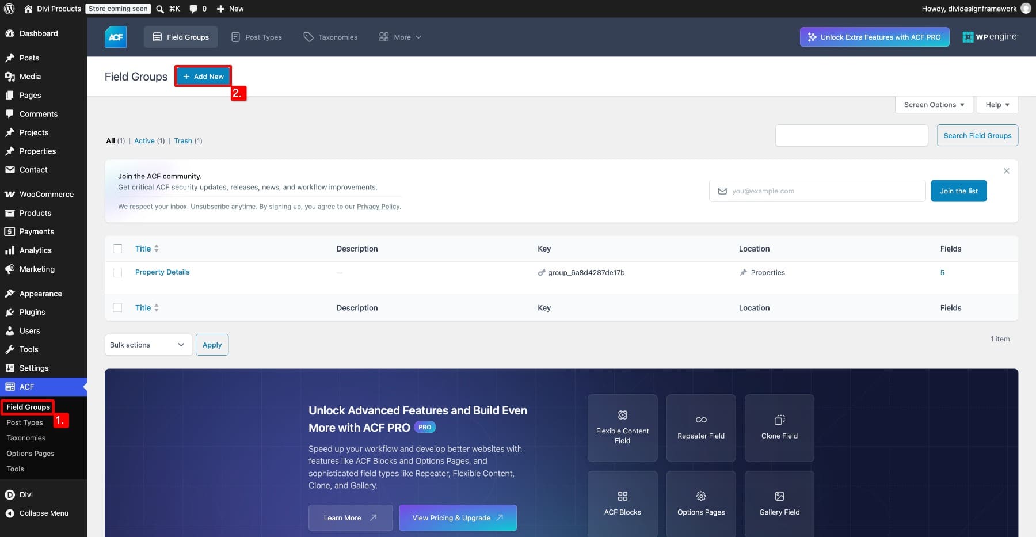Screen dimensions: 1036x537
Task: Check the select-all box in table header
Action: pos(117,249)
